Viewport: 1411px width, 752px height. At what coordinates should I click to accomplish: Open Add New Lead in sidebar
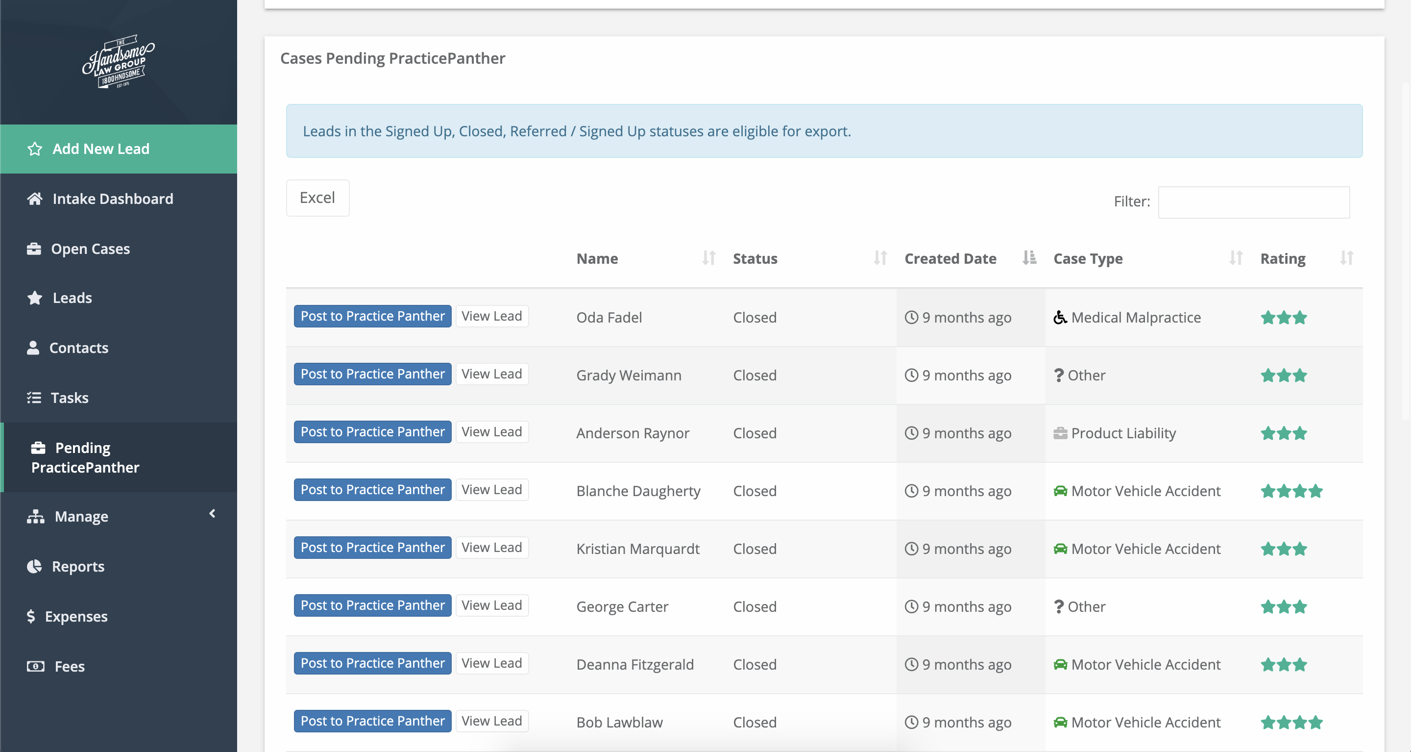pyautogui.click(x=118, y=149)
